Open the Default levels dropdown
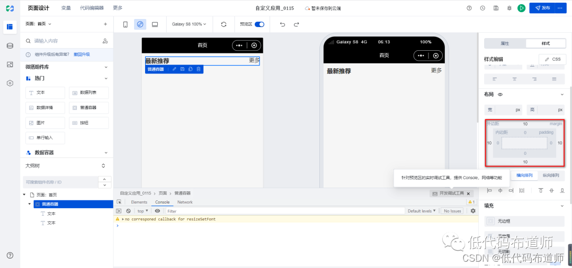This screenshot has width=572, height=268. (422, 211)
